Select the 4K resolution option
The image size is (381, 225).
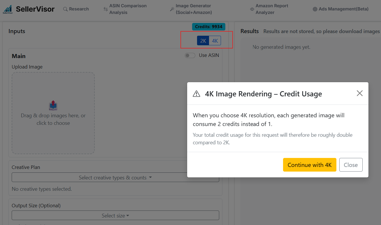point(215,41)
